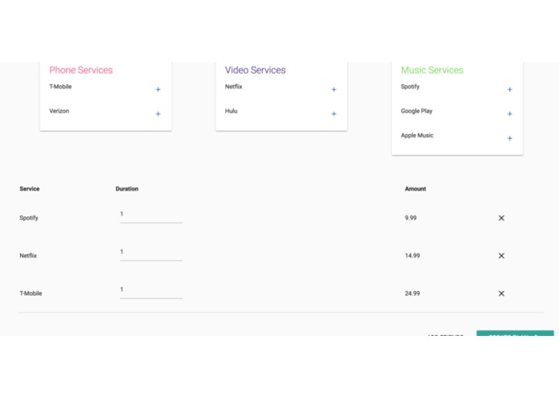559x397 pixels.
Task: Select Verizon in Phone Services card
Action: (60, 111)
